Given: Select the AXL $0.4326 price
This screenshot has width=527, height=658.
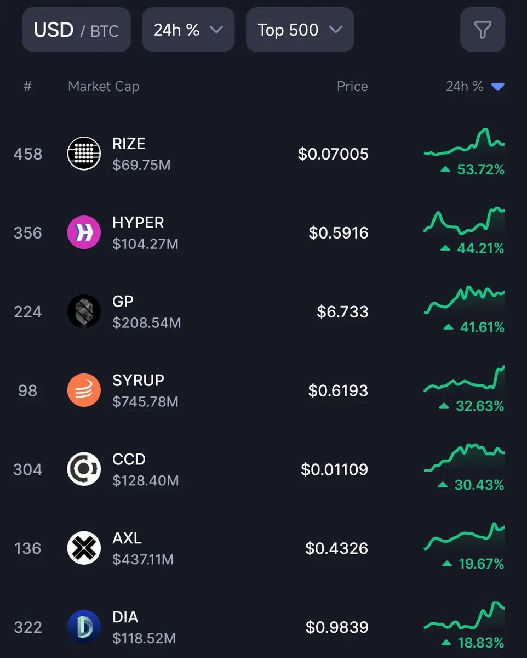Looking at the screenshot, I should [x=336, y=548].
